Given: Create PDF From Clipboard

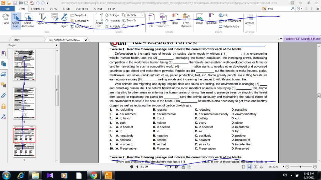Looking at the screenshot, I should pos(186,20).
